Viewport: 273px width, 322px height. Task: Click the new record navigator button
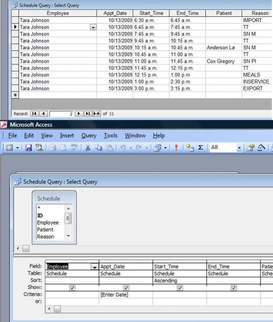click(x=97, y=114)
